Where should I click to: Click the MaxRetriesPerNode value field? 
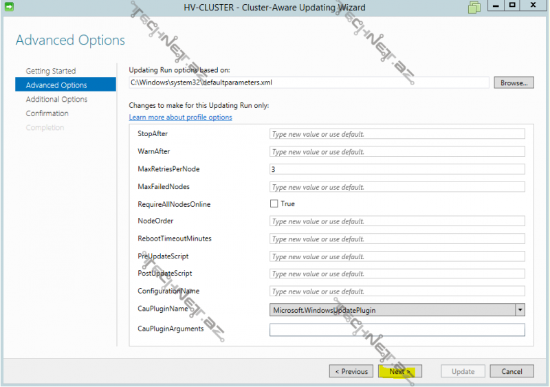click(397, 169)
